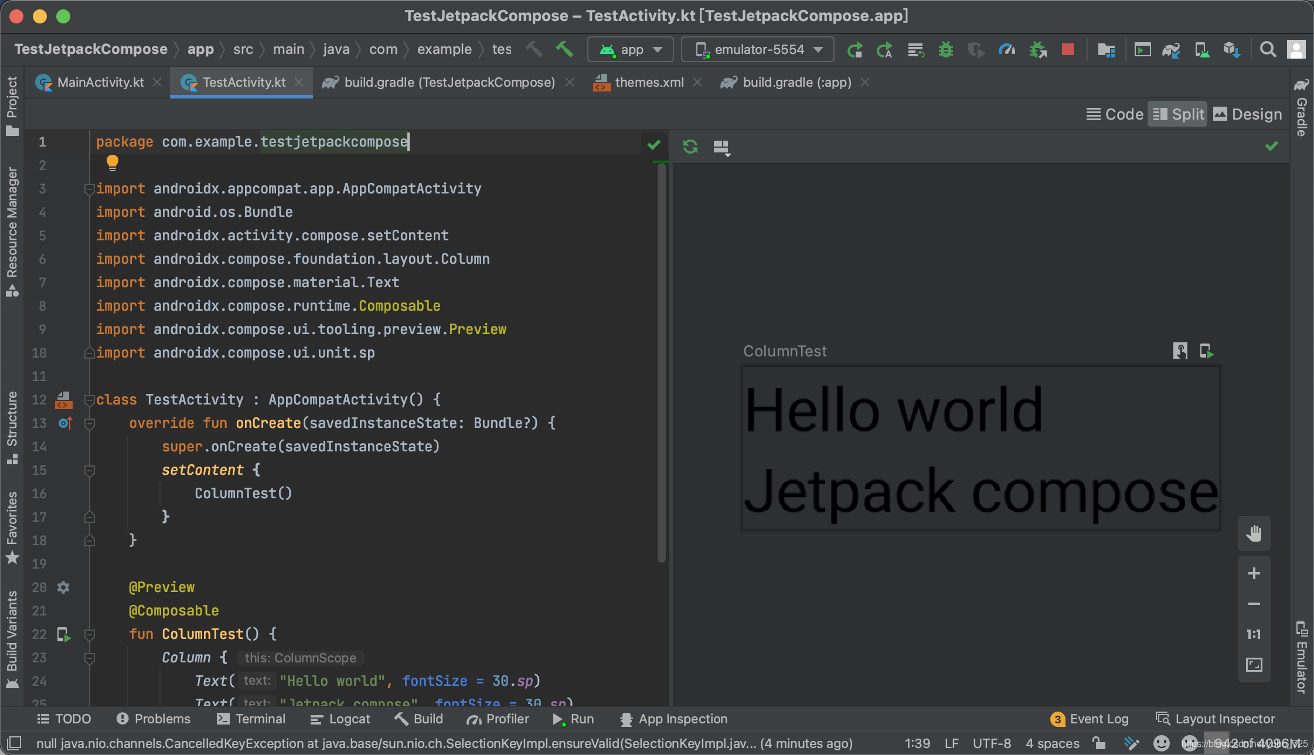This screenshot has width=1314, height=755.
Task: Switch to the MainActivity.kt tab
Action: [100, 83]
